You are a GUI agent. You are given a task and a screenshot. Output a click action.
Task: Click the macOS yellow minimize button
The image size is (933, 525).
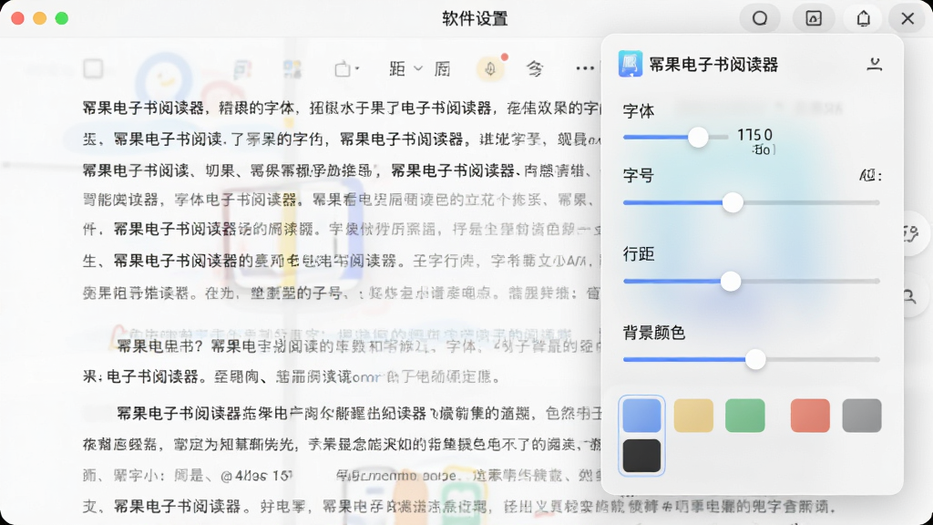[x=40, y=18]
